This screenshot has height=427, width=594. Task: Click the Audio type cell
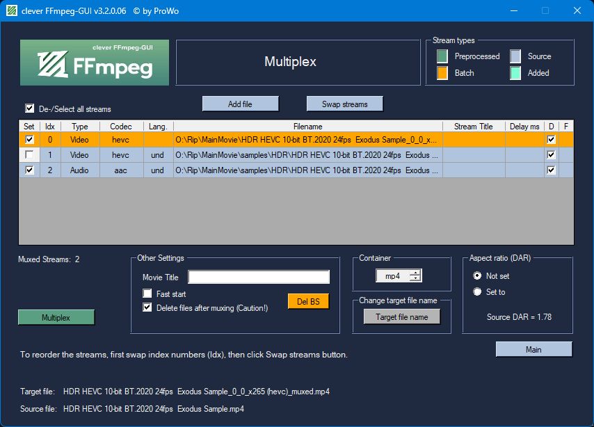[x=80, y=170]
